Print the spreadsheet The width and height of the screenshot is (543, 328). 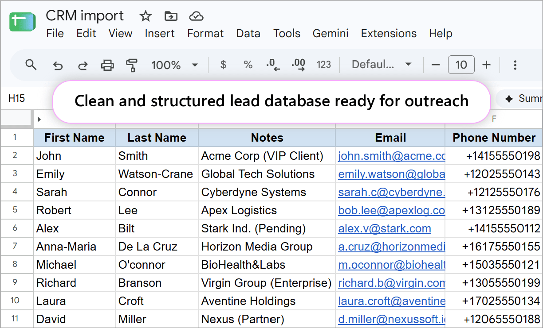tap(107, 66)
